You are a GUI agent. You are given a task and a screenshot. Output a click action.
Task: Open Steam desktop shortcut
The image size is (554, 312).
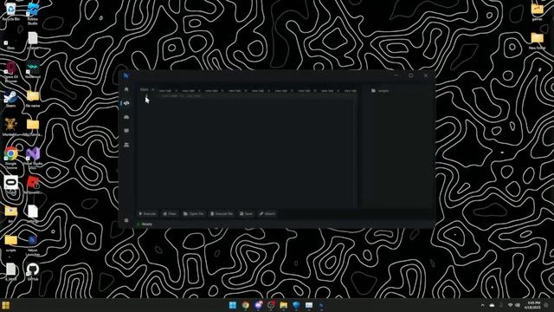click(10, 99)
